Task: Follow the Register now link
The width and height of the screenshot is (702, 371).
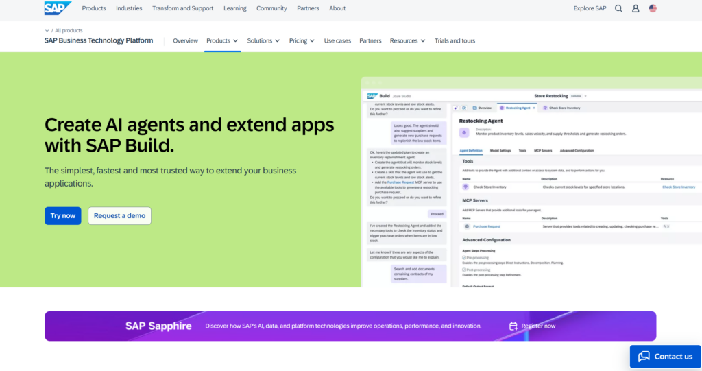Action: (538, 326)
